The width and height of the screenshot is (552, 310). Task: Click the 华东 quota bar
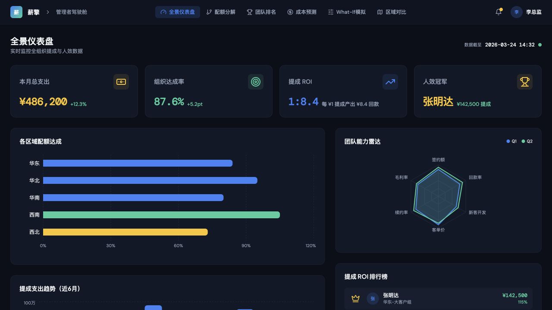138,163
